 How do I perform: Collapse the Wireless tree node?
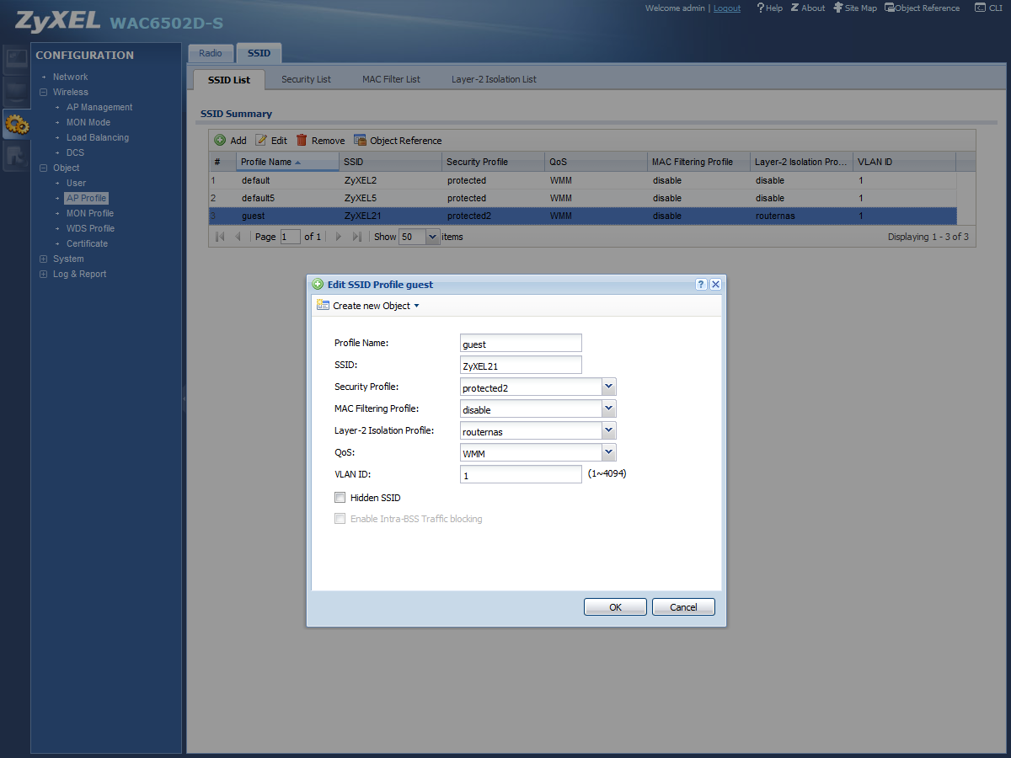point(44,92)
